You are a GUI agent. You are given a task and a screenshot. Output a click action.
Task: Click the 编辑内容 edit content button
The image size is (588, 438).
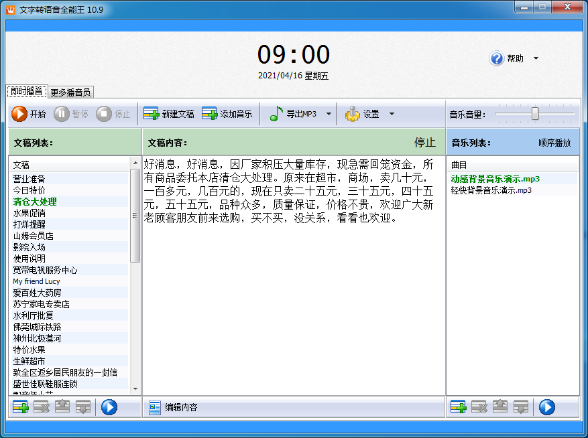[x=174, y=407]
